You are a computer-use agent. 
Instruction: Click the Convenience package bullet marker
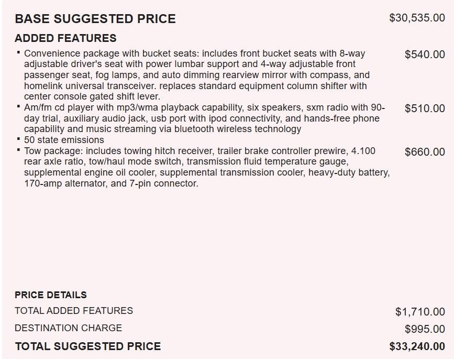(18, 52)
